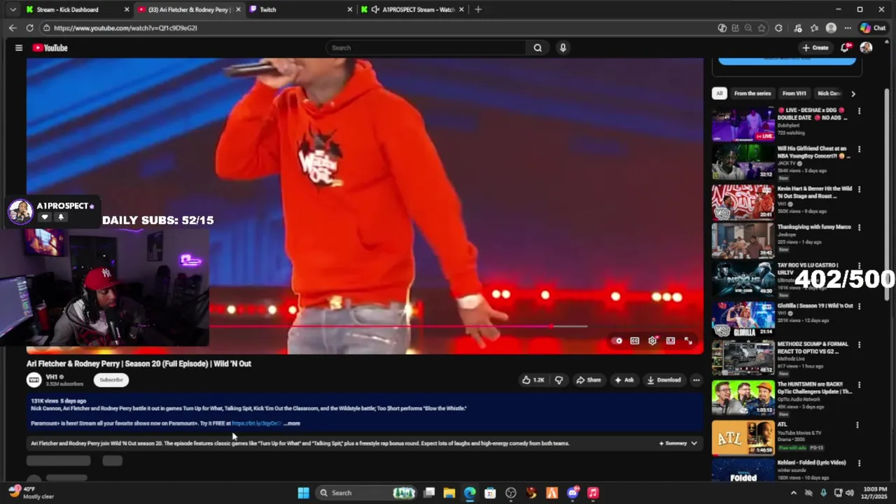The width and height of the screenshot is (896, 504).
Task: Open a new browser tab
Action: [478, 9]
